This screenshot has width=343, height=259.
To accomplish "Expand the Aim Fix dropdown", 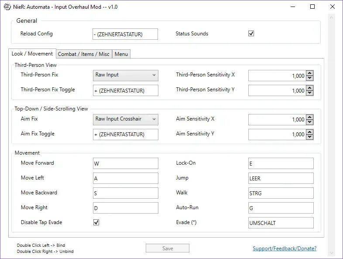I will (x=126, y=119).
